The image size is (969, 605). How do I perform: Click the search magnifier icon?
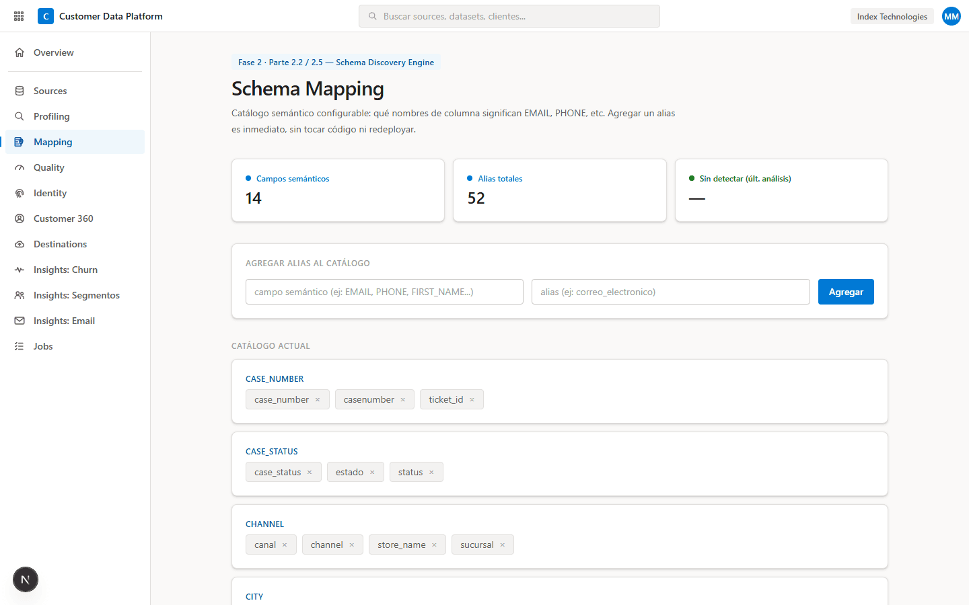[373, 16]
